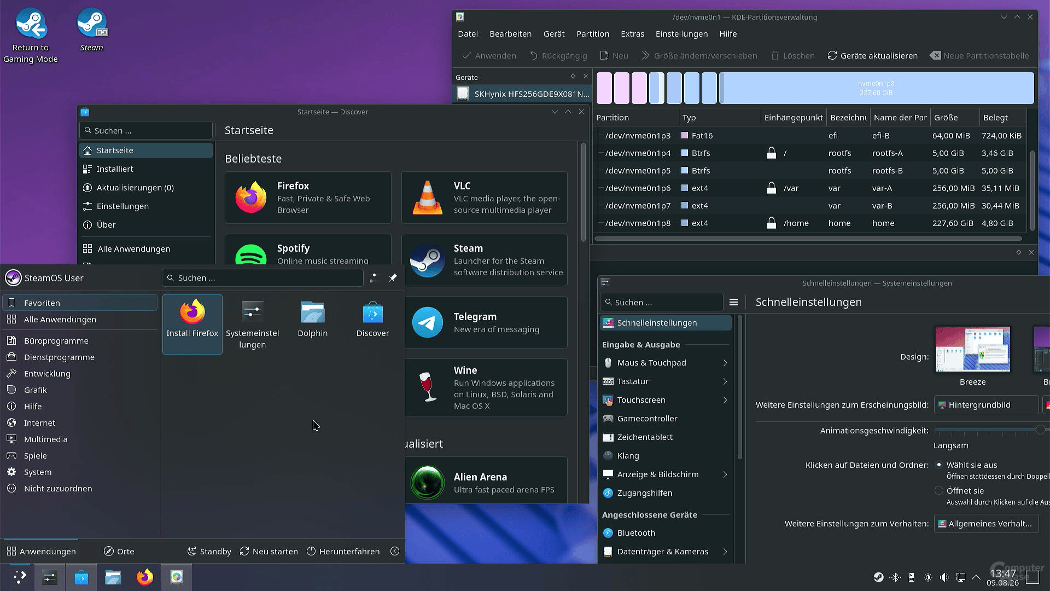Open the Bluetooth tray icon
1050x591 pixels.
coord(895,577)
